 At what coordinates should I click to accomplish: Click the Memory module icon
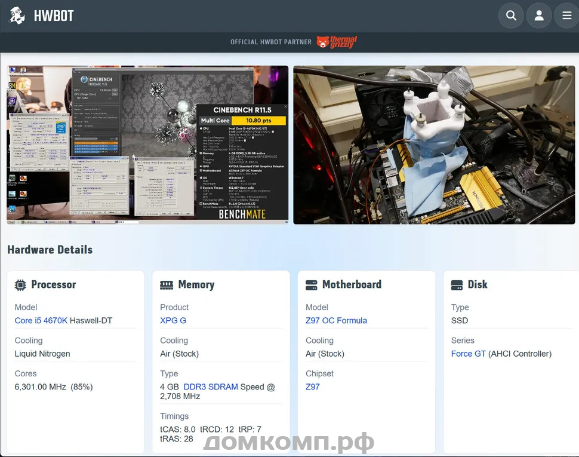(167, 285)
